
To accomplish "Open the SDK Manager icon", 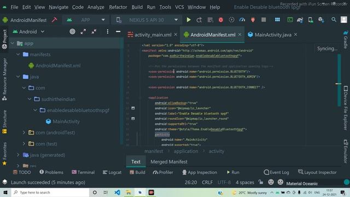I will click(321, 20).
